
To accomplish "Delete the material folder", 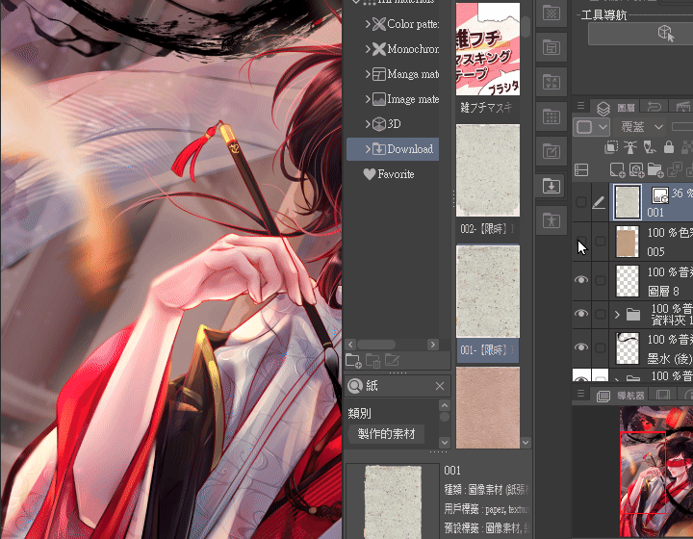I will [372, 361].
